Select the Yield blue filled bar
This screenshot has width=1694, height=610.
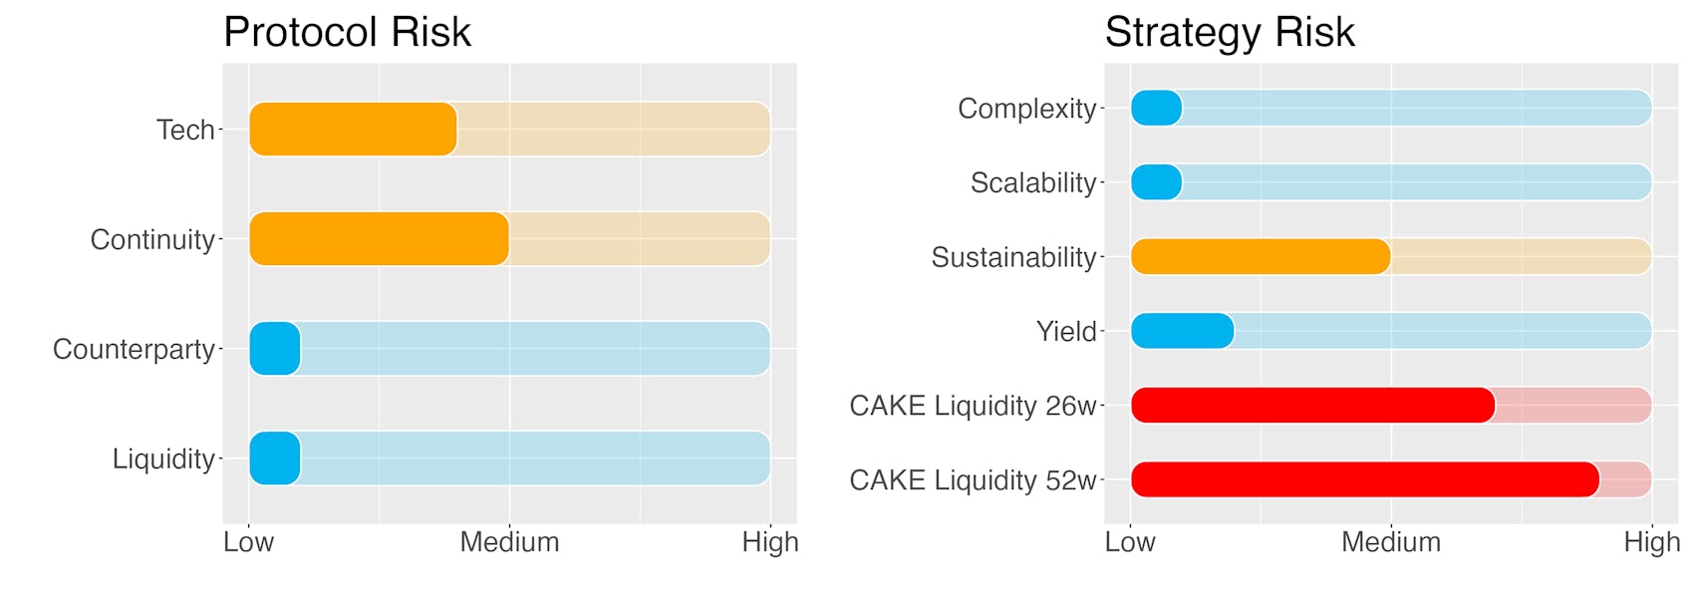(x=1183, y=331)
